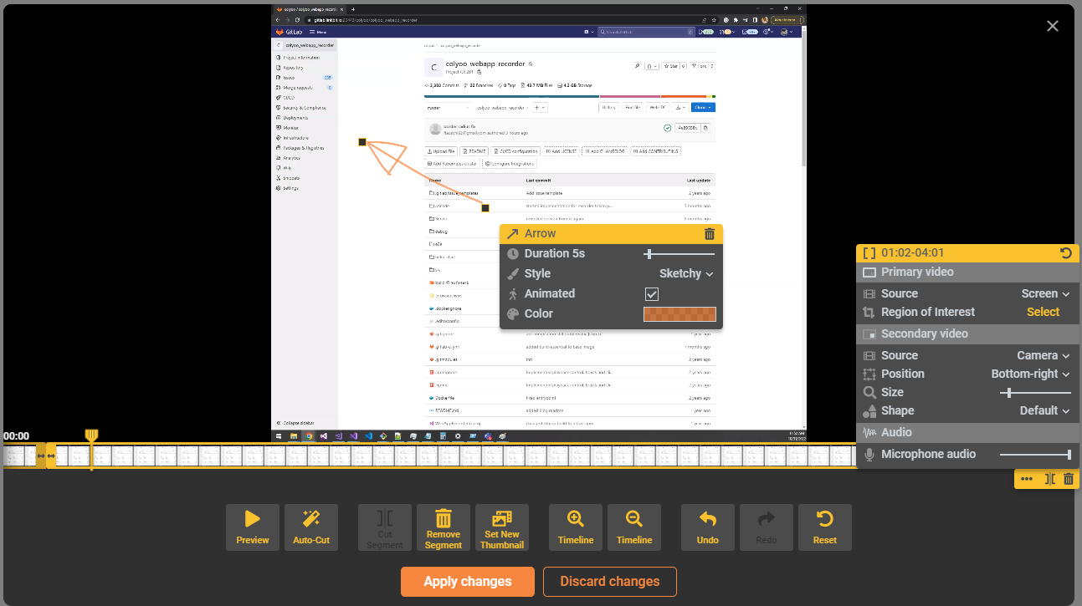Open secondary video Source Camera dropdown
This screenshot has width=1082, height=606.
pyautogui.click(x=1044, y=355)
